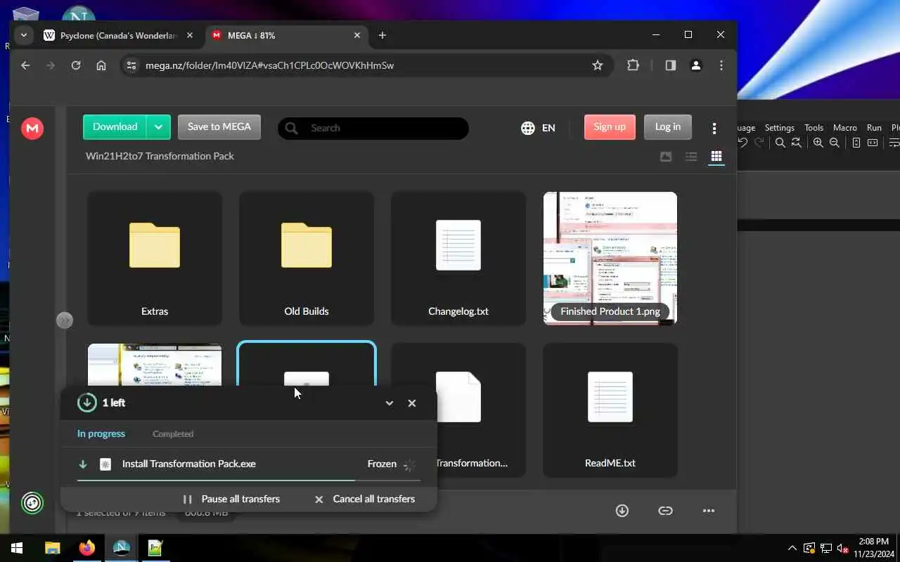This screenshot has height=562, width=900.
Task: Click the browser Home icon
Action: click(101, 65)
